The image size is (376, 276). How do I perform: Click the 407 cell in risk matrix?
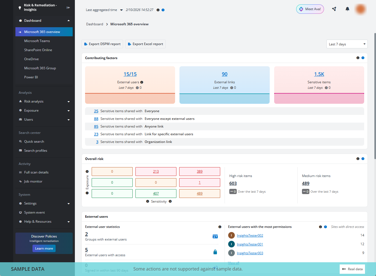pos(156,194)
